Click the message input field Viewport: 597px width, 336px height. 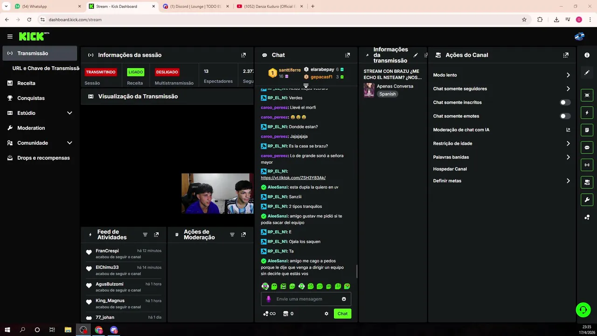[x=306, y=299]
